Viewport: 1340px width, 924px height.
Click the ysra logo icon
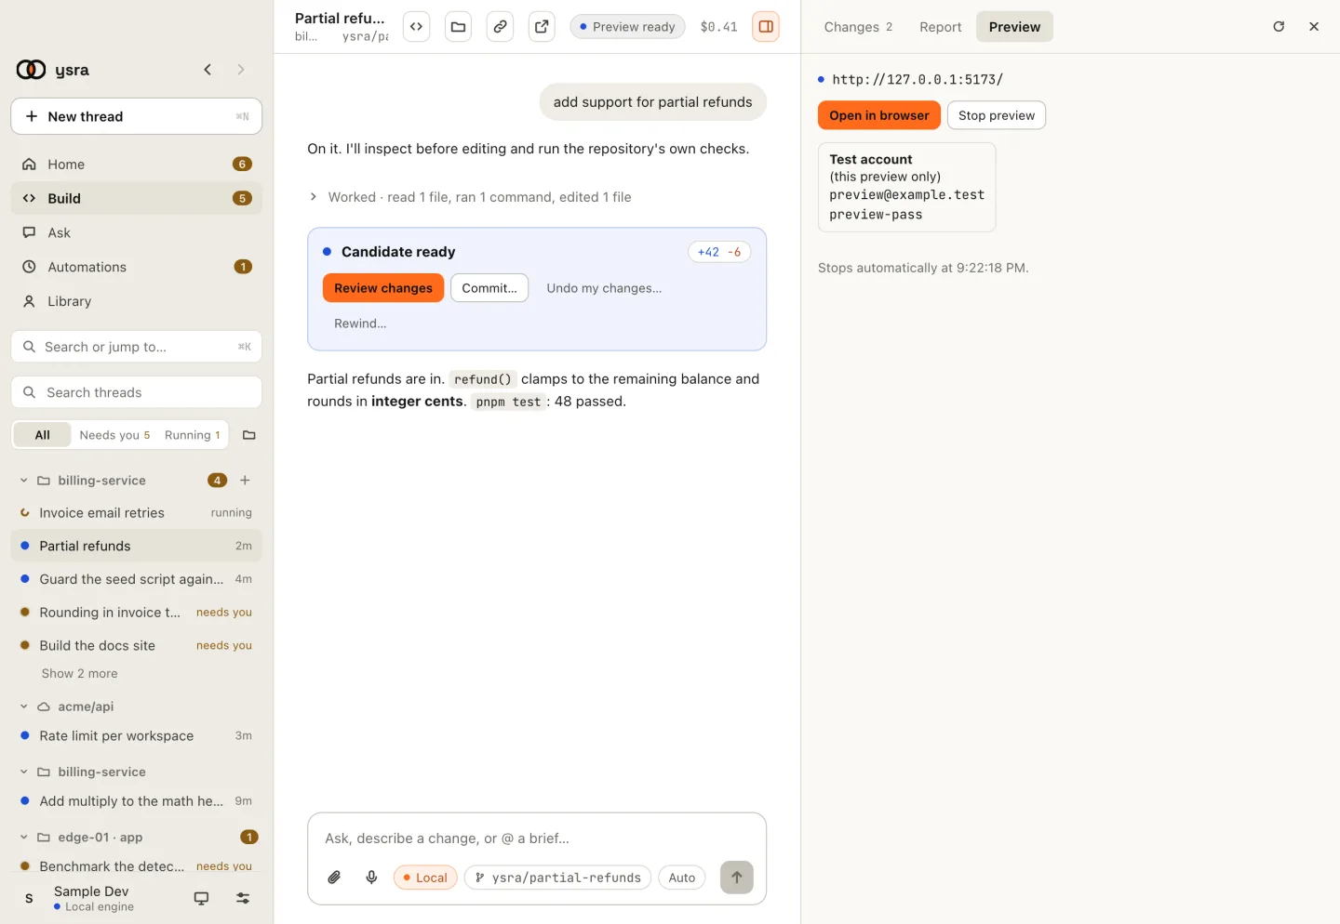[31, 70]
